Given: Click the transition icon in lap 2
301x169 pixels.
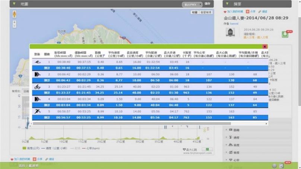Looking at the screenshot, I should [x=37, y=74].
